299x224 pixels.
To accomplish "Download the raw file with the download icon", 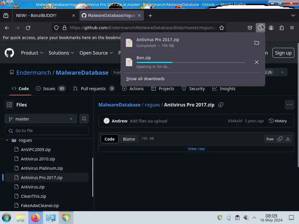I will (288, 139).
